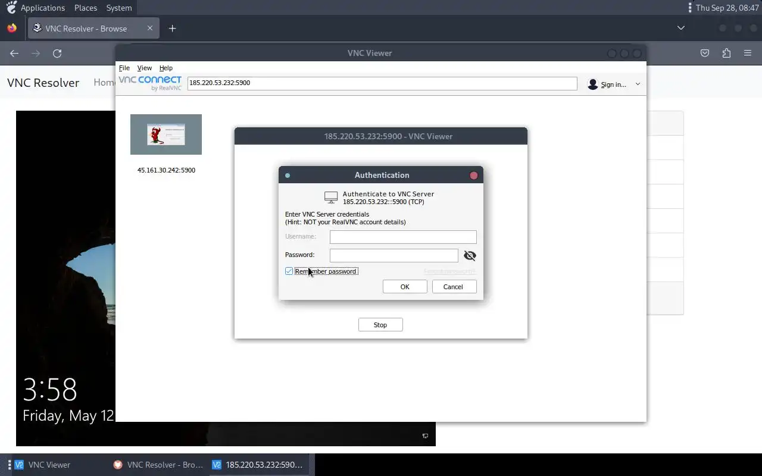
Task: Click the browser back arrow
Action: (14, 54)
